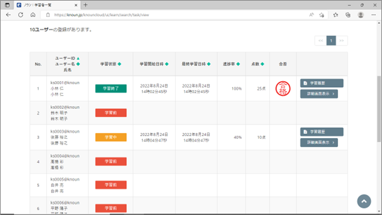The width and height of the screenshot is (382, 215).
Task: Click the 学習前 badge for ks0004
Action: point(111,162)
